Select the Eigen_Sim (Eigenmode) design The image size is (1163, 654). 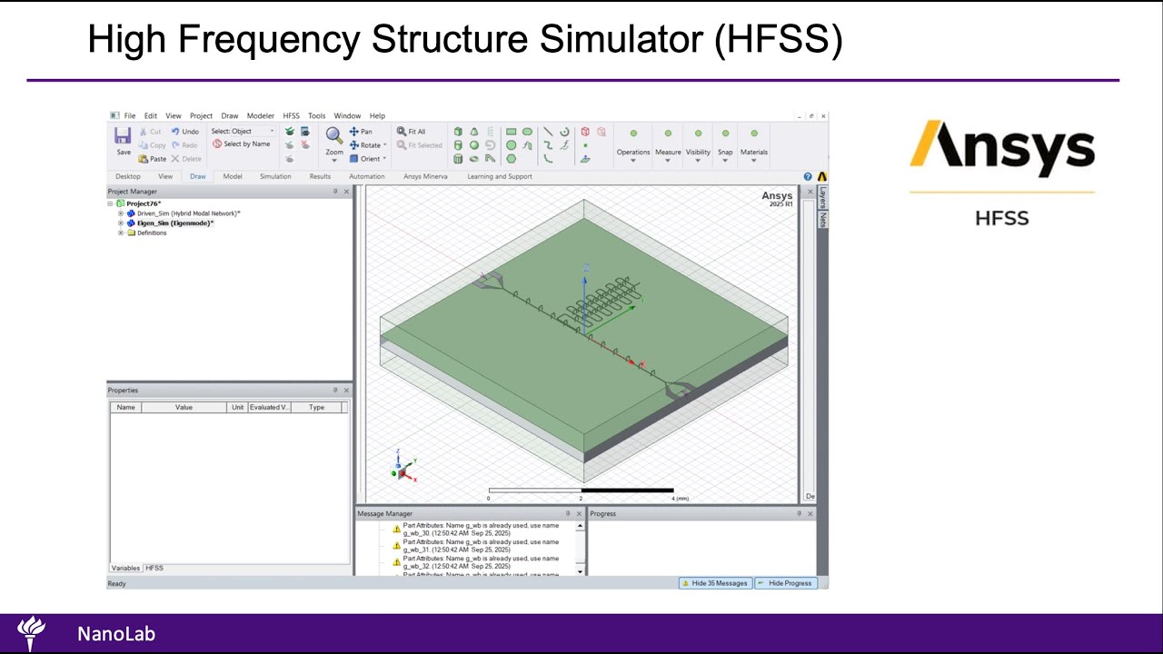[175, 223]
